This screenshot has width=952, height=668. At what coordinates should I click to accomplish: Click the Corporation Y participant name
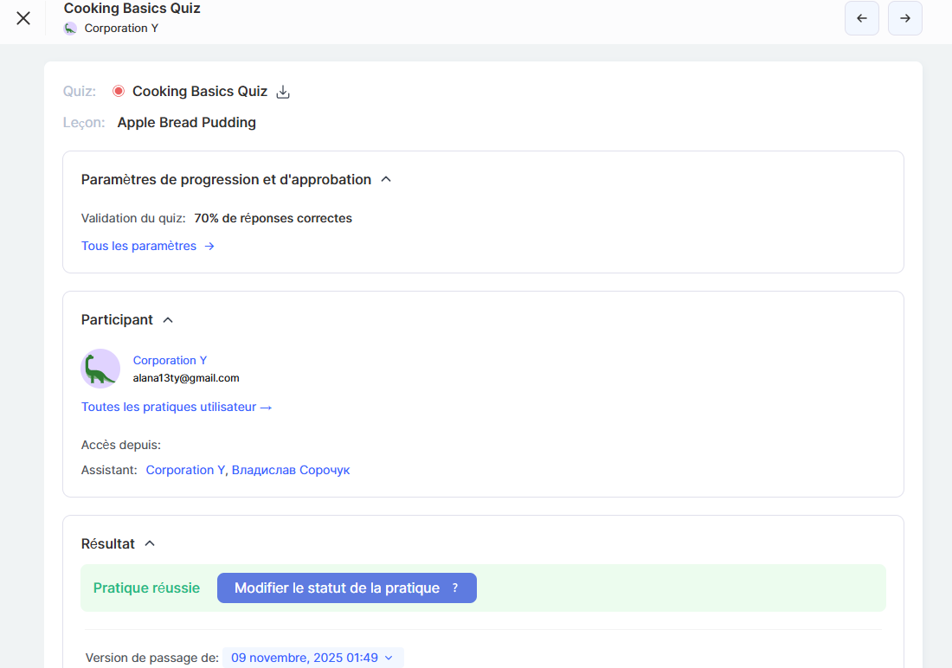tap(170, 360)
